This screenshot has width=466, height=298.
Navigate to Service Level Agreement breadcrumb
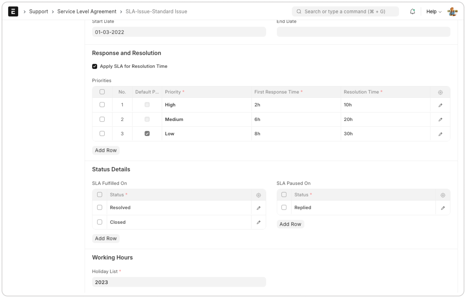tap(87, 12)
